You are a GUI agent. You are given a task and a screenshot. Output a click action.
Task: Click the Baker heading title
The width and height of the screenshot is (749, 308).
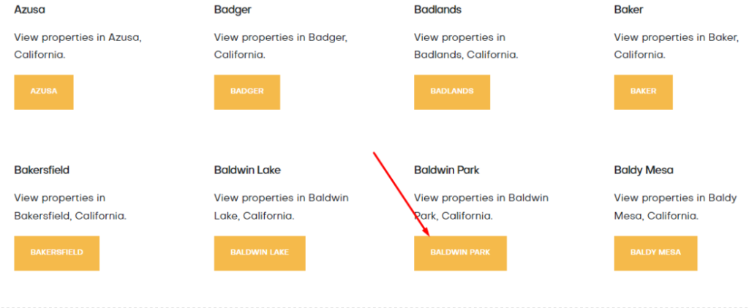(x=628, y=10)
